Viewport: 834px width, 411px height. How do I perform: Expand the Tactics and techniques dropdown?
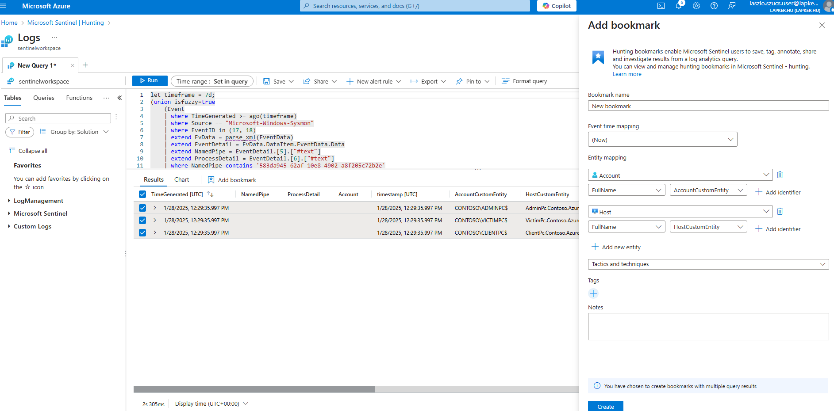tap(708, 264)
